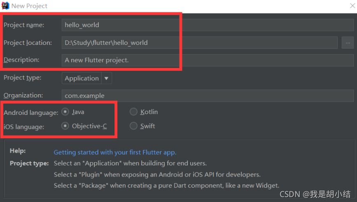Open the Getting started with Flutter link
Viewport: 357px width, 202px height.
[x=115, y=152]
